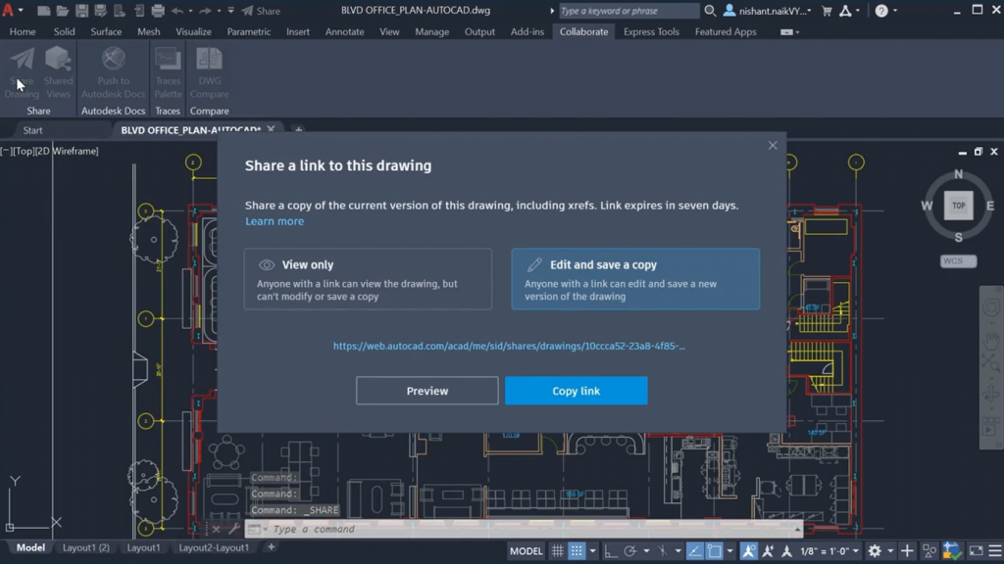Click the search magnifier icon
1004x564 pixels.
(x=710, y=11)
